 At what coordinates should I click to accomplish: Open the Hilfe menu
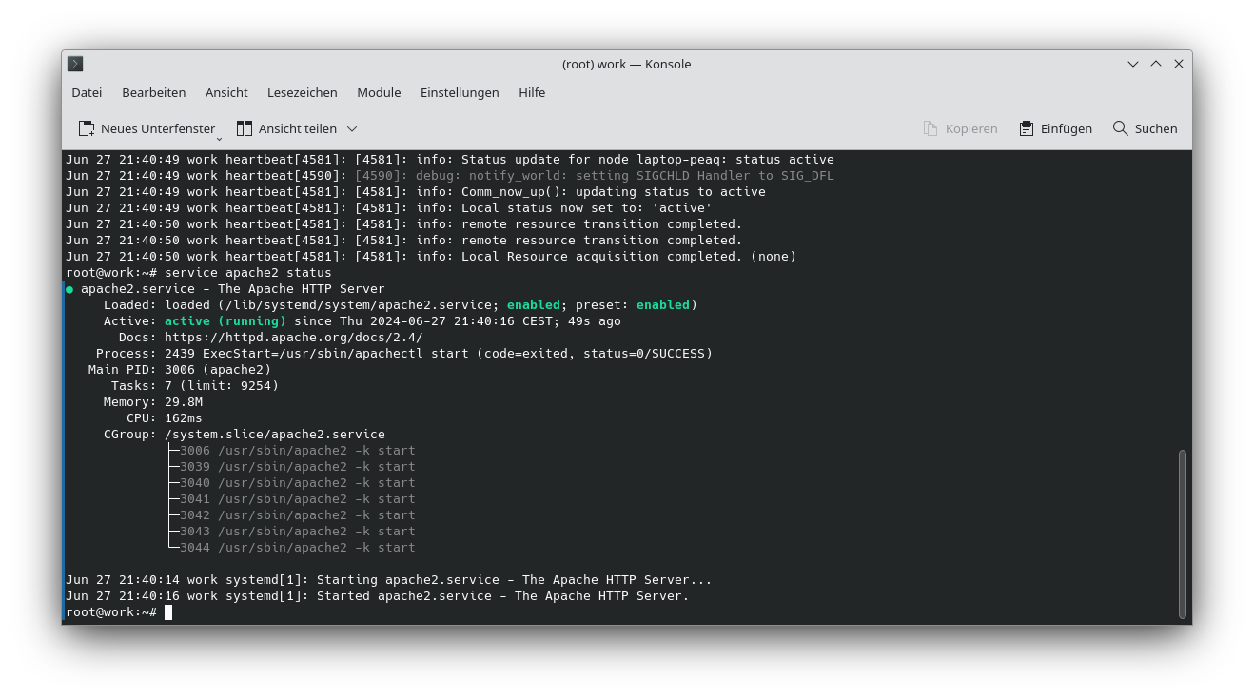coord(532,92)
